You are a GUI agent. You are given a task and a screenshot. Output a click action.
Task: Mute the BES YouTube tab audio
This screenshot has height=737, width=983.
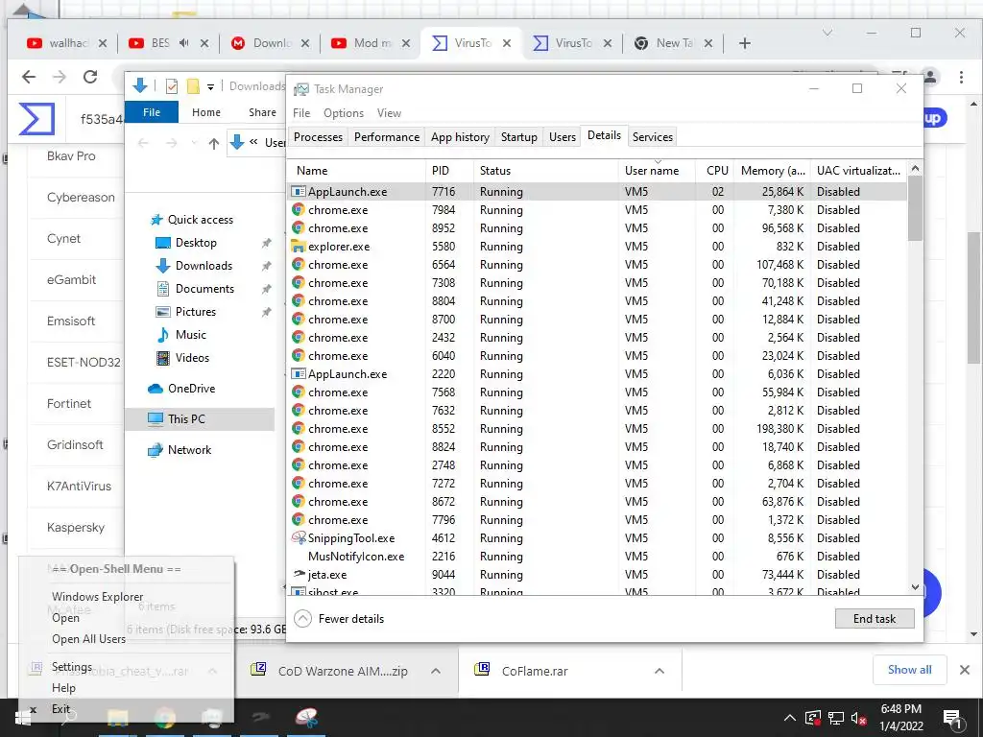click(x=183, y=42)
